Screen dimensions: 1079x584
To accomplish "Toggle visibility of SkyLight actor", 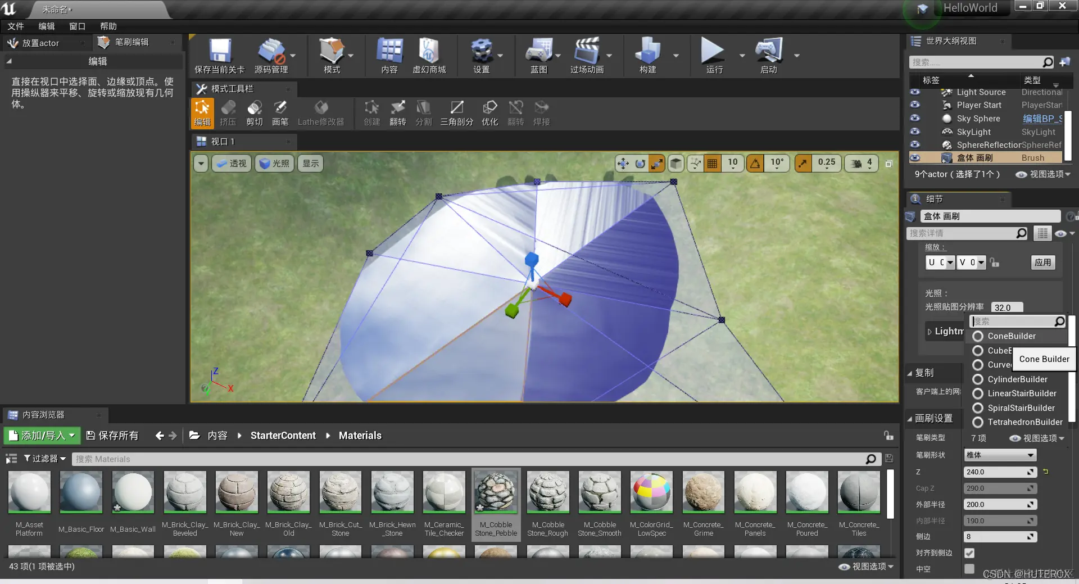I will (x=915, y=132).
